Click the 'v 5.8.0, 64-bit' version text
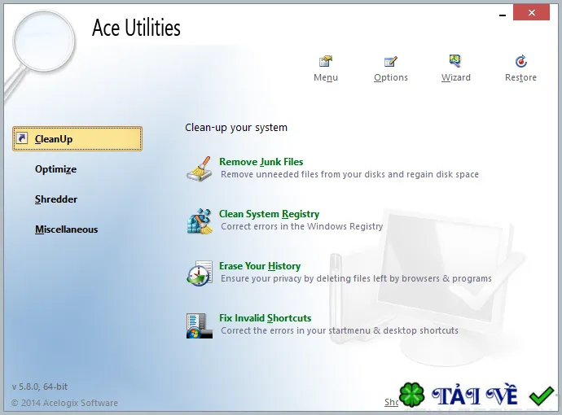 click(x=39, y=387)
